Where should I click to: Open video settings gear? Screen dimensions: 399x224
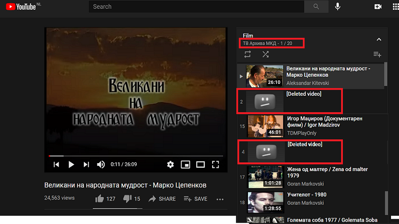170,164
